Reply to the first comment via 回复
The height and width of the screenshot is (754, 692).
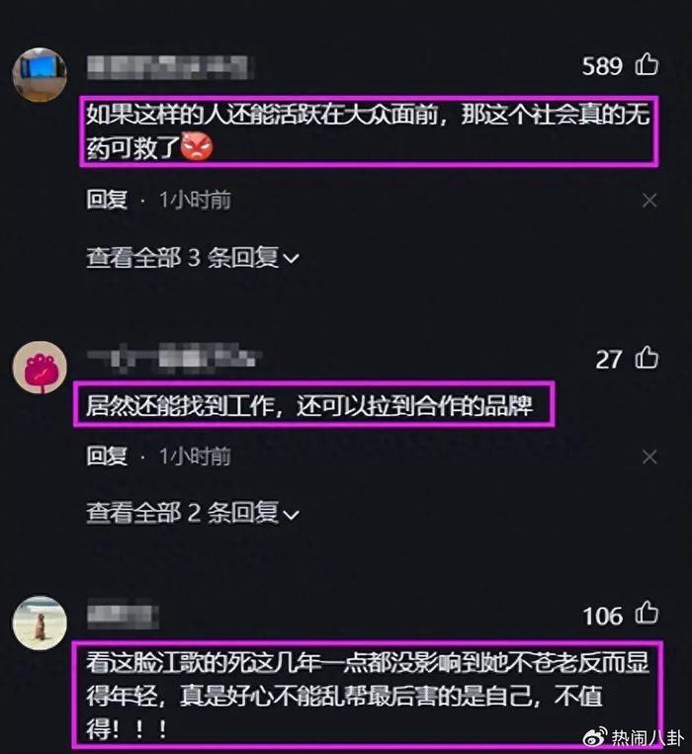107,200
